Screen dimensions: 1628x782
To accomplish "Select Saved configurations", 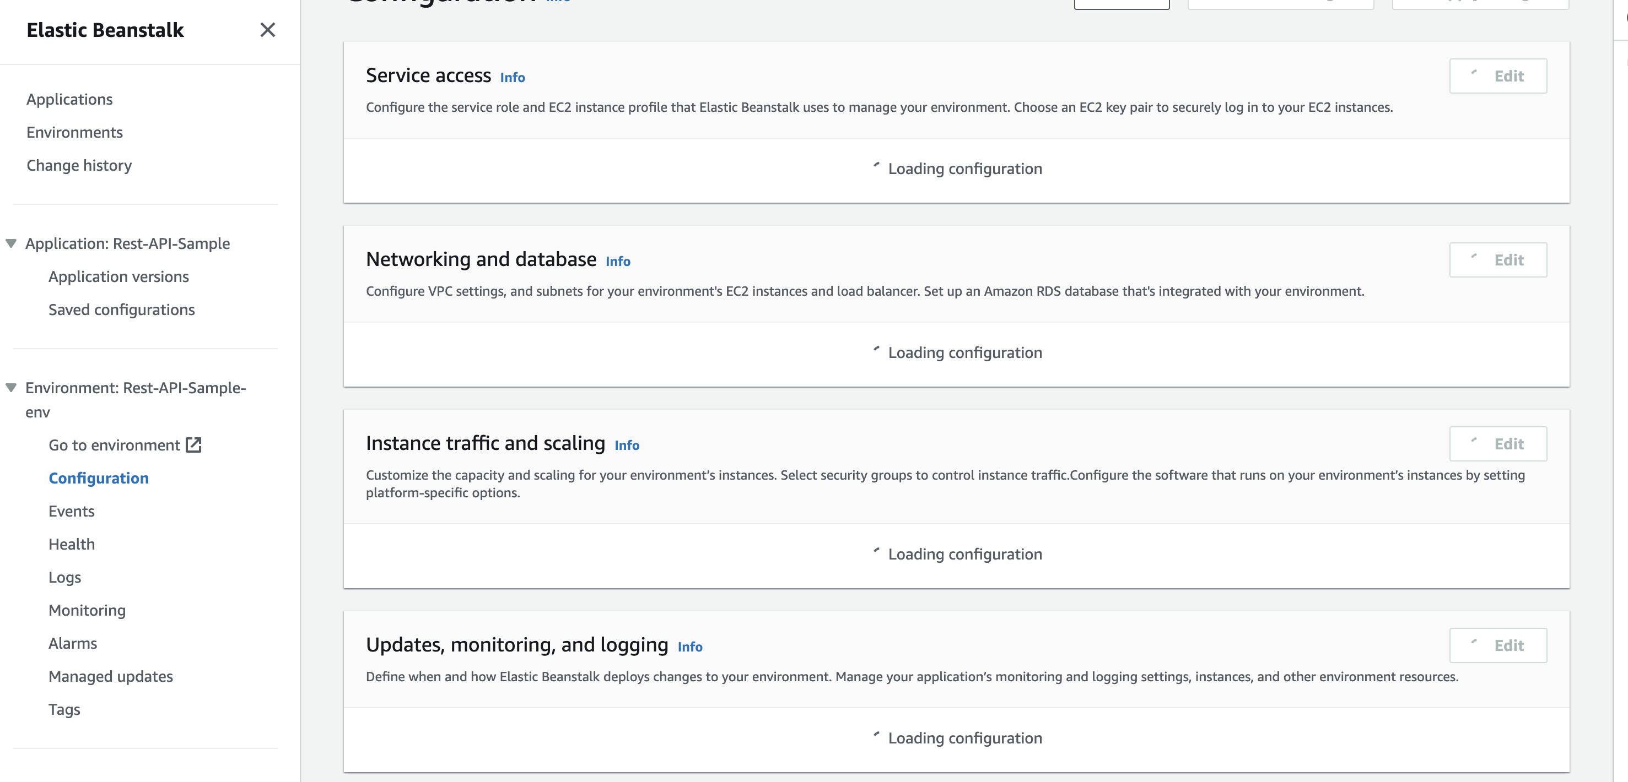I will 121,310.
